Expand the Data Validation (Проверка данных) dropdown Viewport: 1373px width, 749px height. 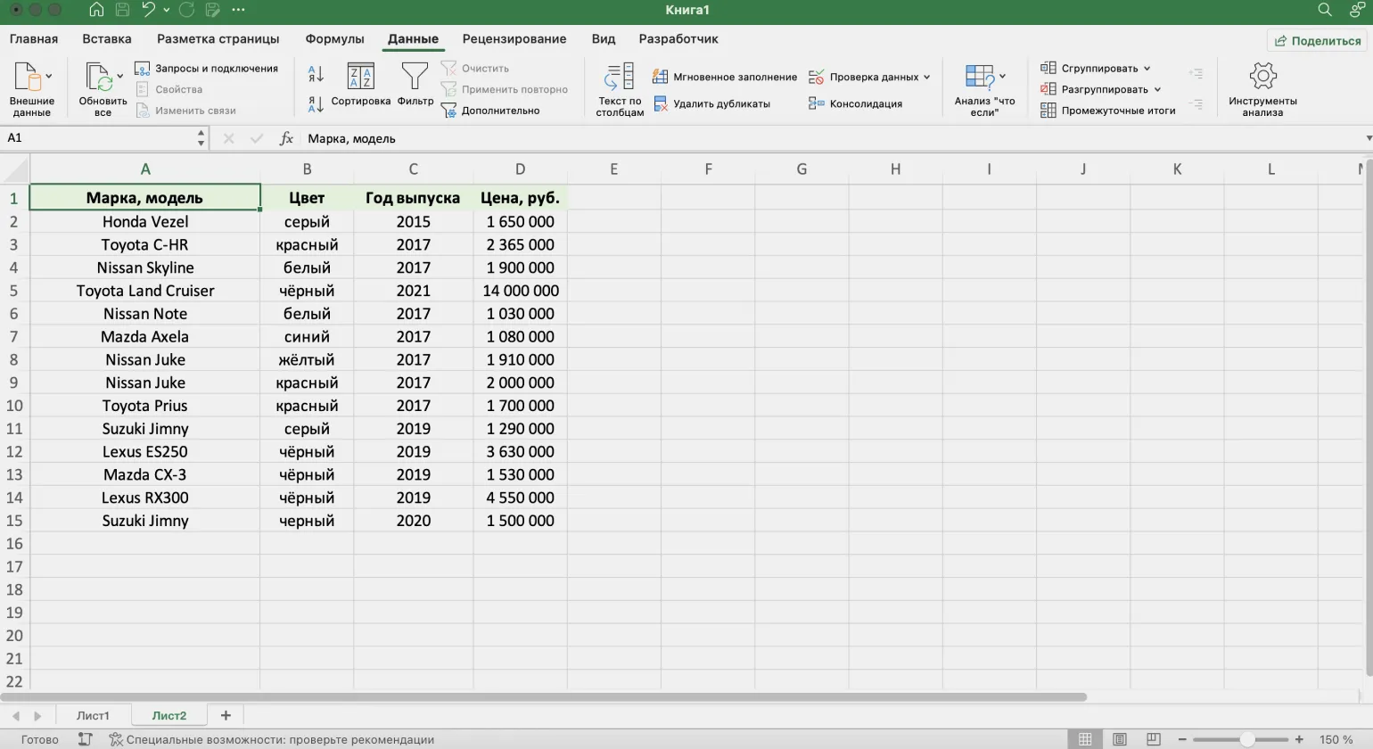[927, 77]
